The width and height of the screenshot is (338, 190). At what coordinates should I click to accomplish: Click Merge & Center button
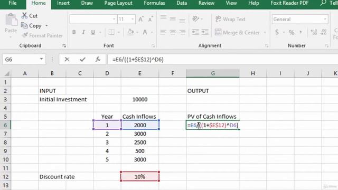click(237, 33)
